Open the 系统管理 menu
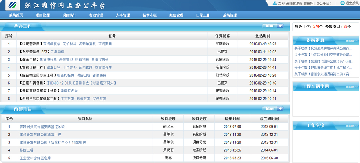The width and height of the screenshot is (360, 163). pos(230,15)
